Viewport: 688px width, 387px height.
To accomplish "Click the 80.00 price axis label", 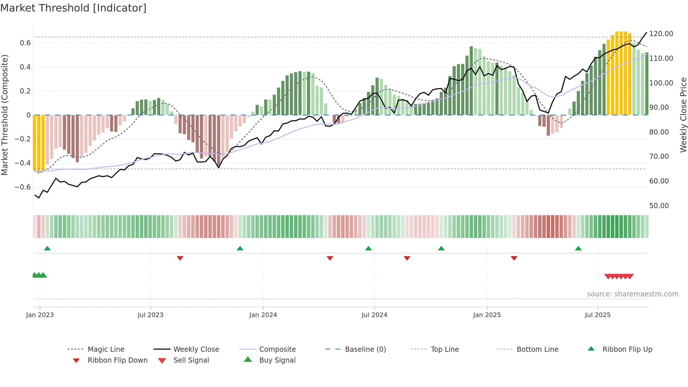I will click(659, 132).
